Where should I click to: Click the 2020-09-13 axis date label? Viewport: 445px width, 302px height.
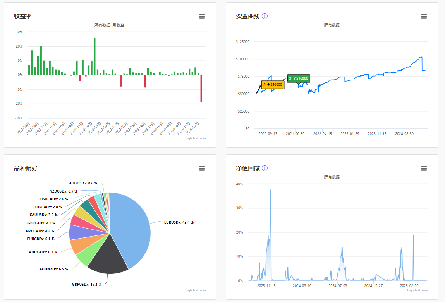point(268,134)
